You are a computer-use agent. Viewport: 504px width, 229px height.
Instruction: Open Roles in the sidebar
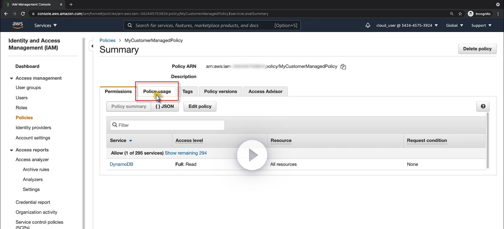pos(21,108)
